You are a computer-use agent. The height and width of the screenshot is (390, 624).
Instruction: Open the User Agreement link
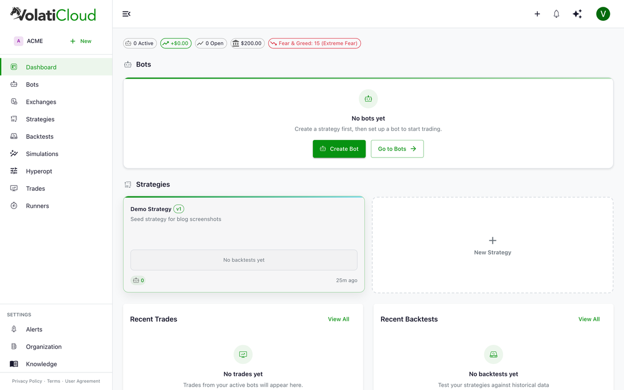[x=83, y=381]
